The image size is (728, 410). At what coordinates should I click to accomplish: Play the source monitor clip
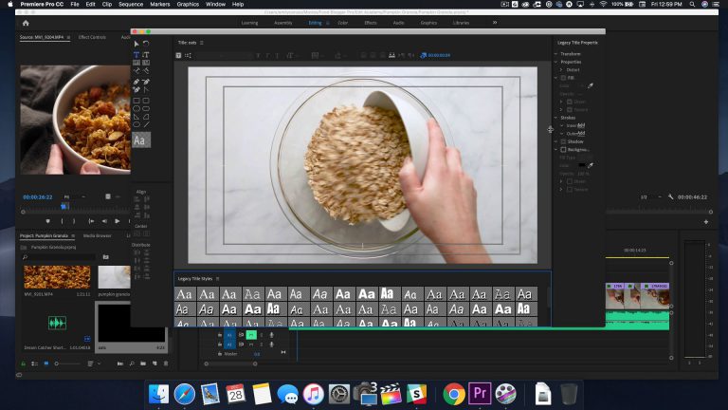coord(117,221)
